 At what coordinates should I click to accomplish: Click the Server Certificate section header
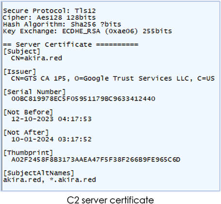(x=71, y=44)
